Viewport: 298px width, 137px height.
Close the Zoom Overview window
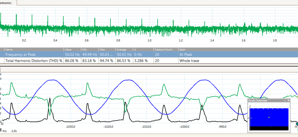tap(288, 101)
